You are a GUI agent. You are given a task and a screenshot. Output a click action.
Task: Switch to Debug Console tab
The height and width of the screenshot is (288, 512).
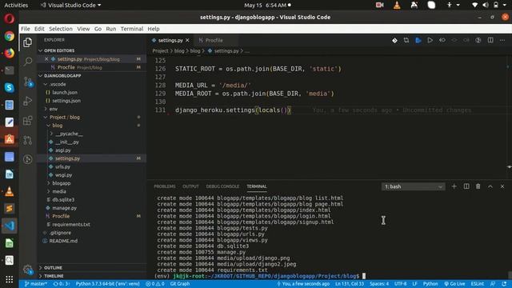222,186
